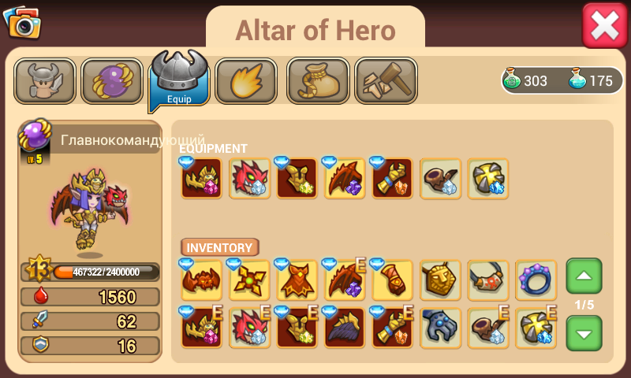Viewport: 631px width, 378px height.
Task: Open the screenshot camera icon
Action: pyautogui.click(x=22, y=22)
